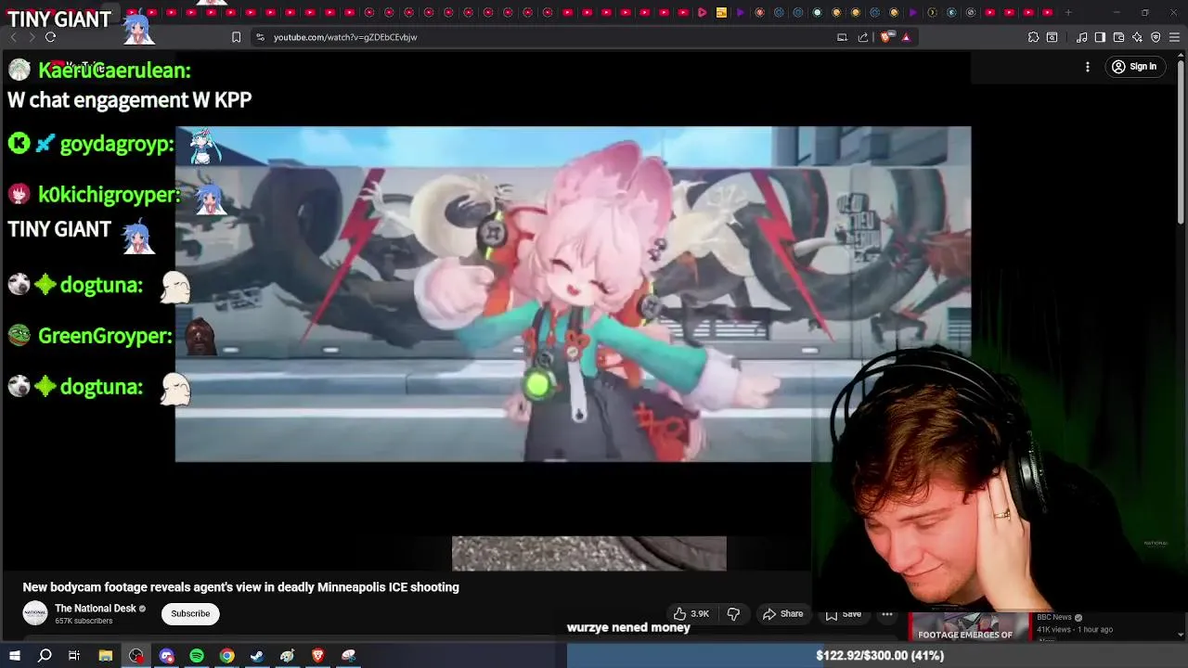Open the Brave VPN shield icon

tap(1156, 37)
